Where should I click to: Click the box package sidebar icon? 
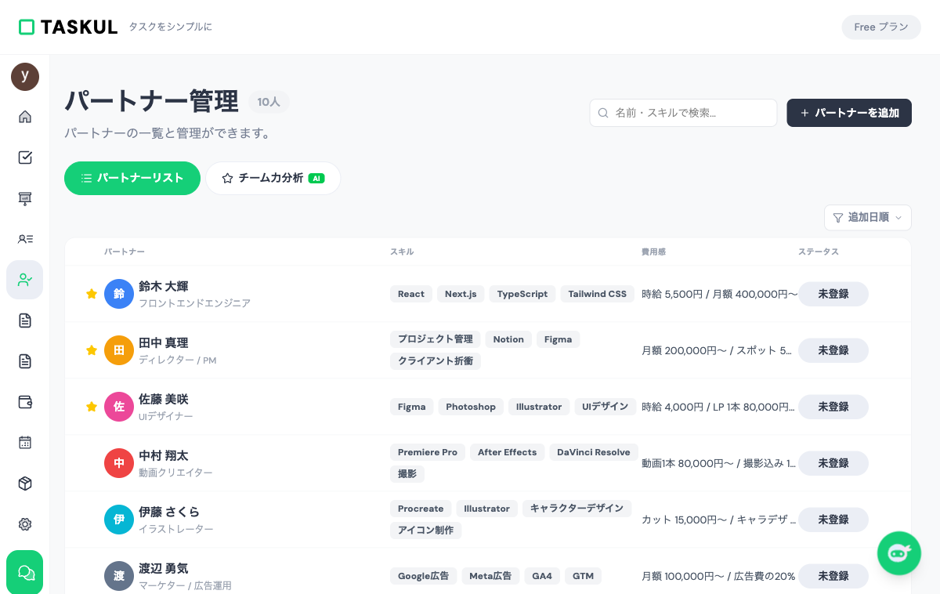(25, 484)
